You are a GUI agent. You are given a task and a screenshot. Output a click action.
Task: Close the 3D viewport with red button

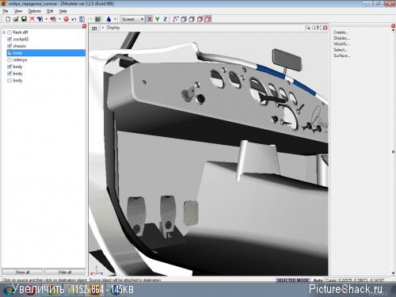(x=326, y=28)
